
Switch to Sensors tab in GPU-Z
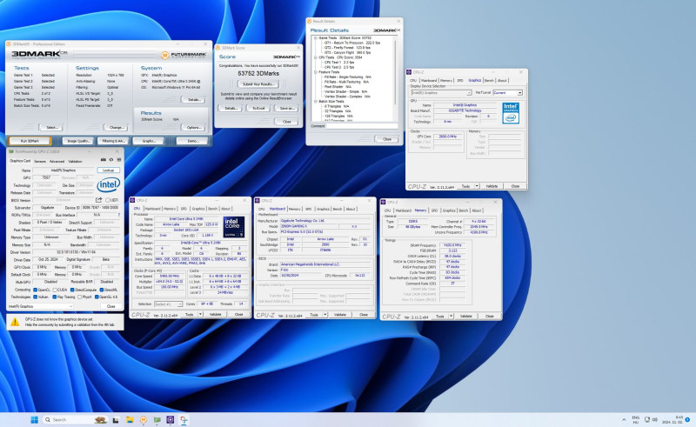(40, 161)
